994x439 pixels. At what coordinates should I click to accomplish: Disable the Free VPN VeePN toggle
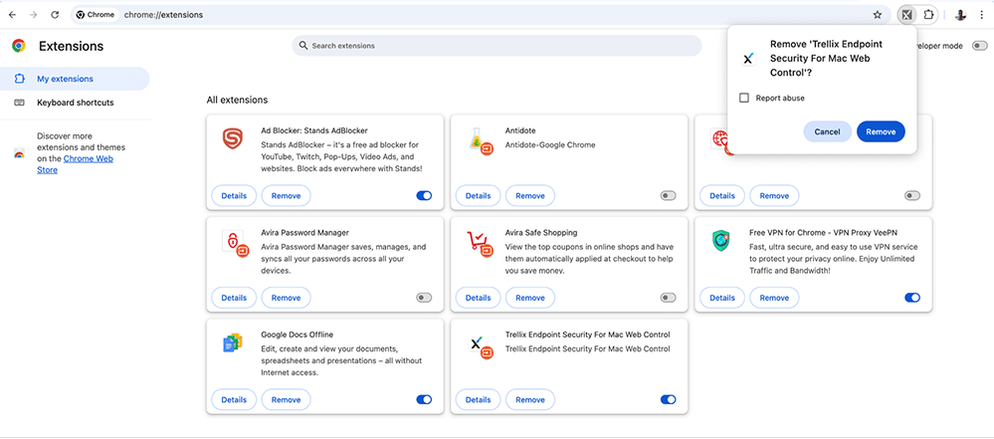pos(912,298)
